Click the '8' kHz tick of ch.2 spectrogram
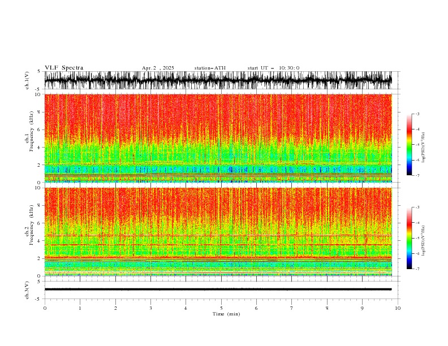Screen dimensions: 448x346 tap(39, 206)
